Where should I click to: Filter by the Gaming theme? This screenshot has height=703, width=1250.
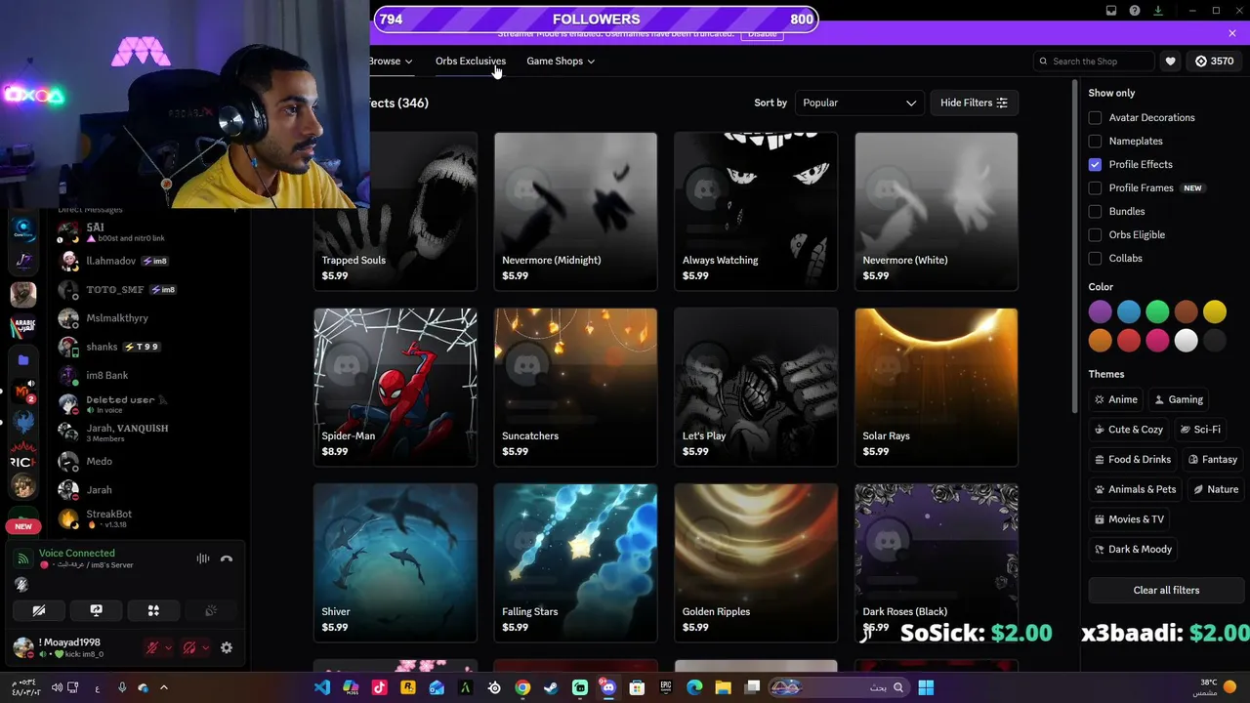[1178, 399]
